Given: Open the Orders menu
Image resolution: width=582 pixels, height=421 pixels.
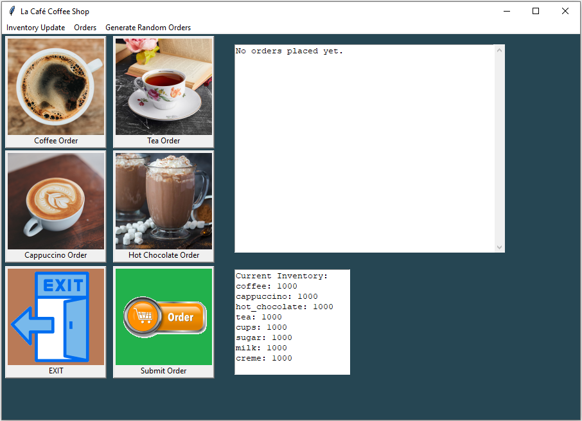Looking at the screenshot, I should (85, 28).
